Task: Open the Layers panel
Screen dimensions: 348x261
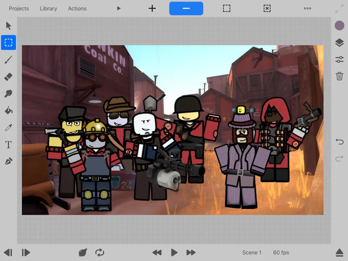Action: (339, 43)
